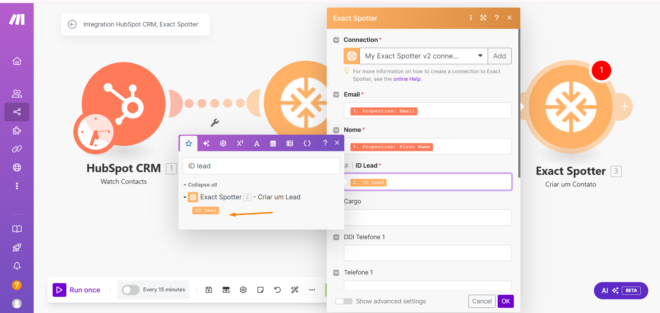Toggle the Connection field checkbox
Image resolution: width=660 pixels, height=313 pixels.
(336, 40)
